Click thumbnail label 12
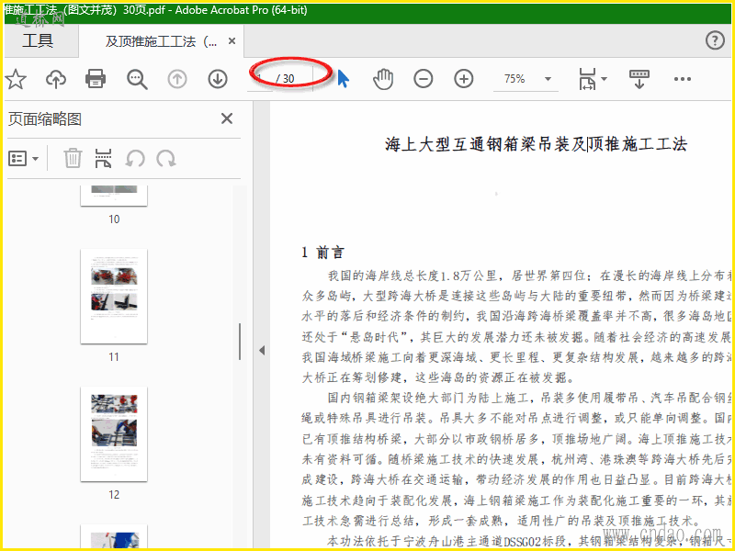 click(x=114, y=495)
